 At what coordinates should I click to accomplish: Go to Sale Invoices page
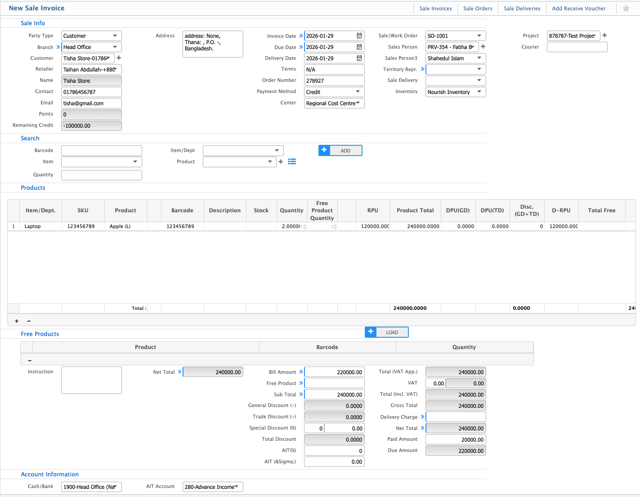click(x=435, y=9)
